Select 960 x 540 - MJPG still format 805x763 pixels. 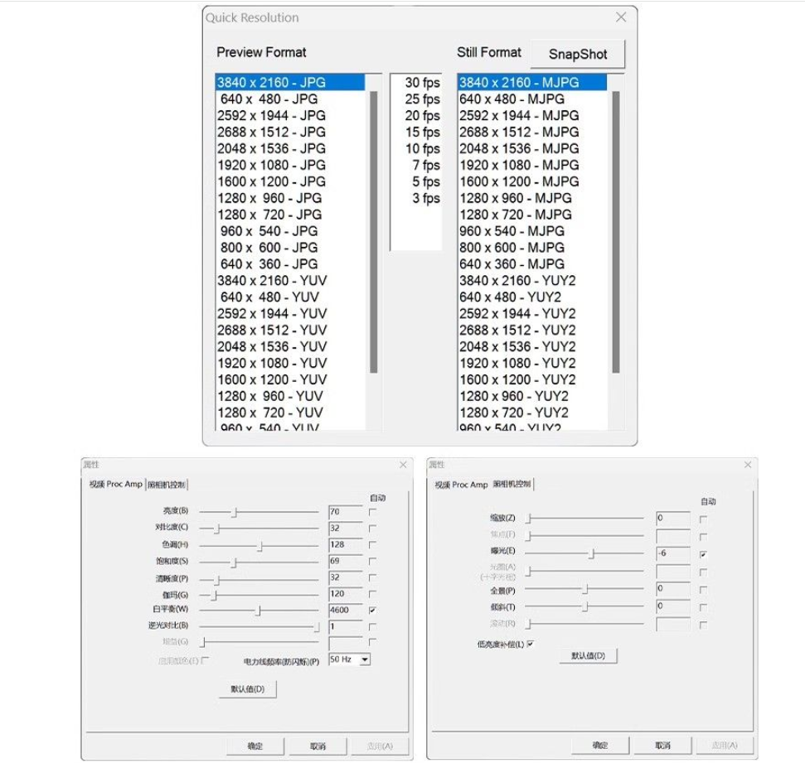(532, 231)
